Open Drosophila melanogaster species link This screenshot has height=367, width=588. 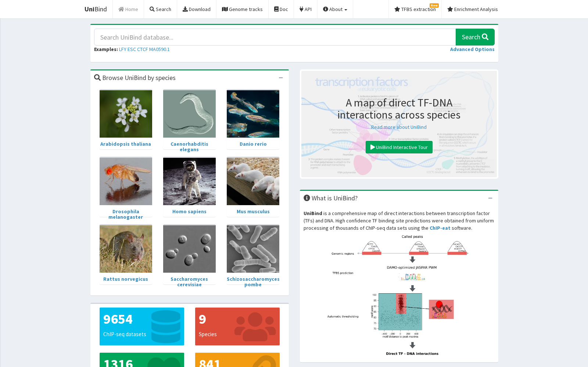click(126, 214)
